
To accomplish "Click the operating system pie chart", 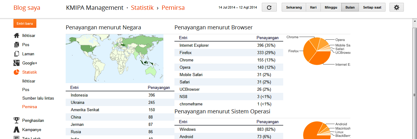I will 317,130.
